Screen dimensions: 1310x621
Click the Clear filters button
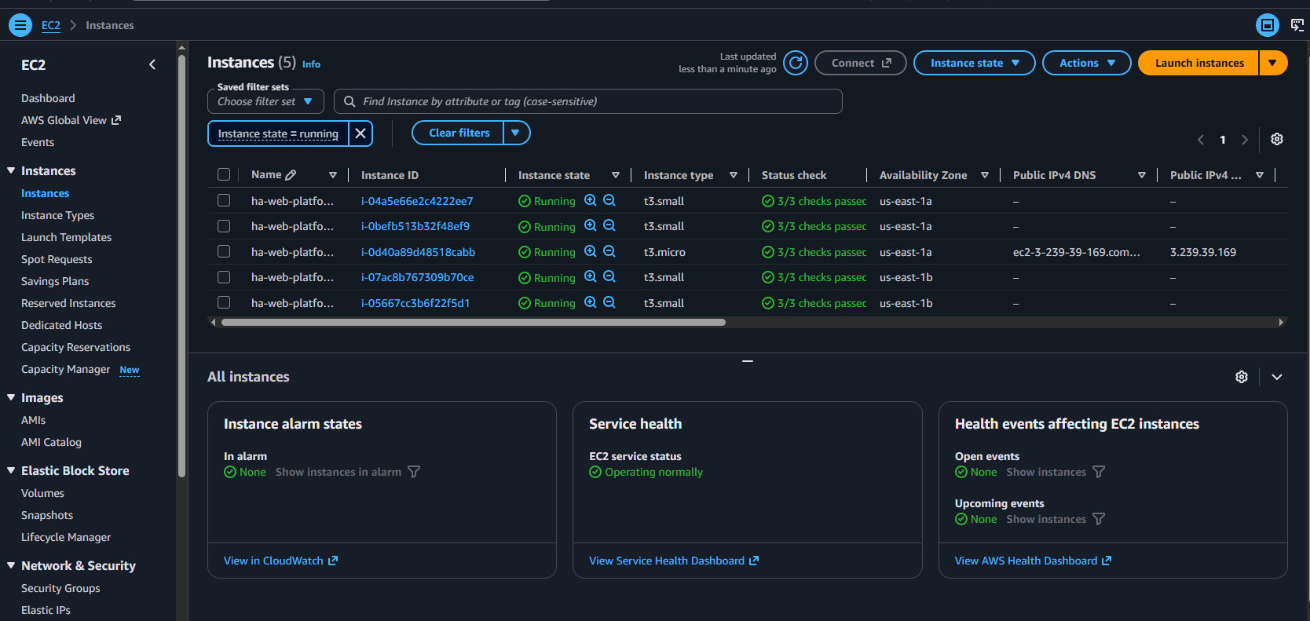pos(459,133)
